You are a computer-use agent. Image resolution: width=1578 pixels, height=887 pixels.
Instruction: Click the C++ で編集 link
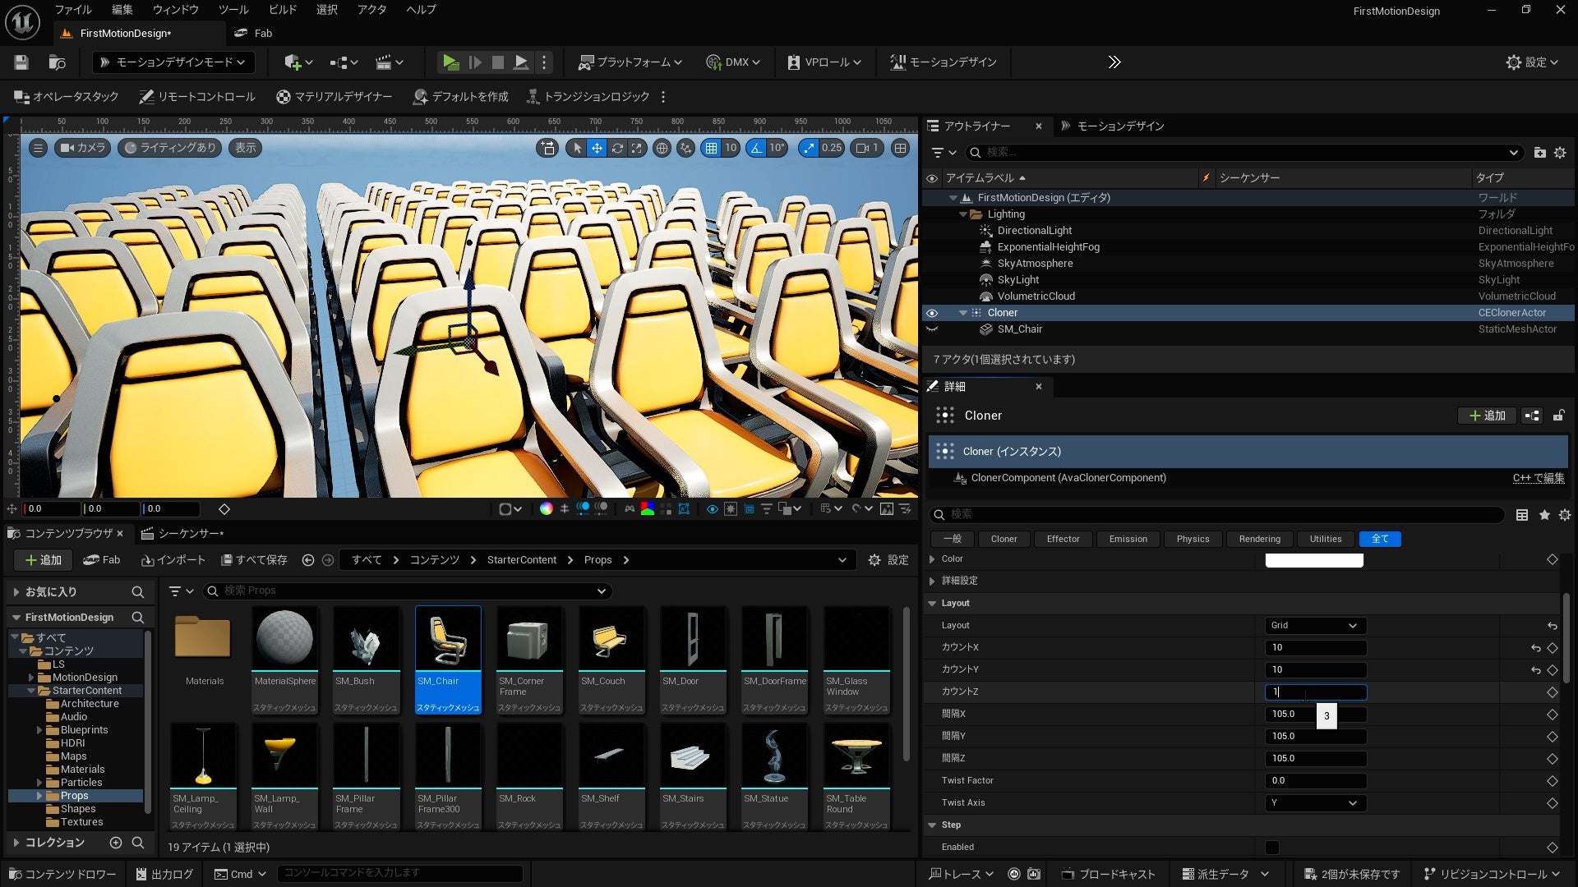coord(1538,478)
